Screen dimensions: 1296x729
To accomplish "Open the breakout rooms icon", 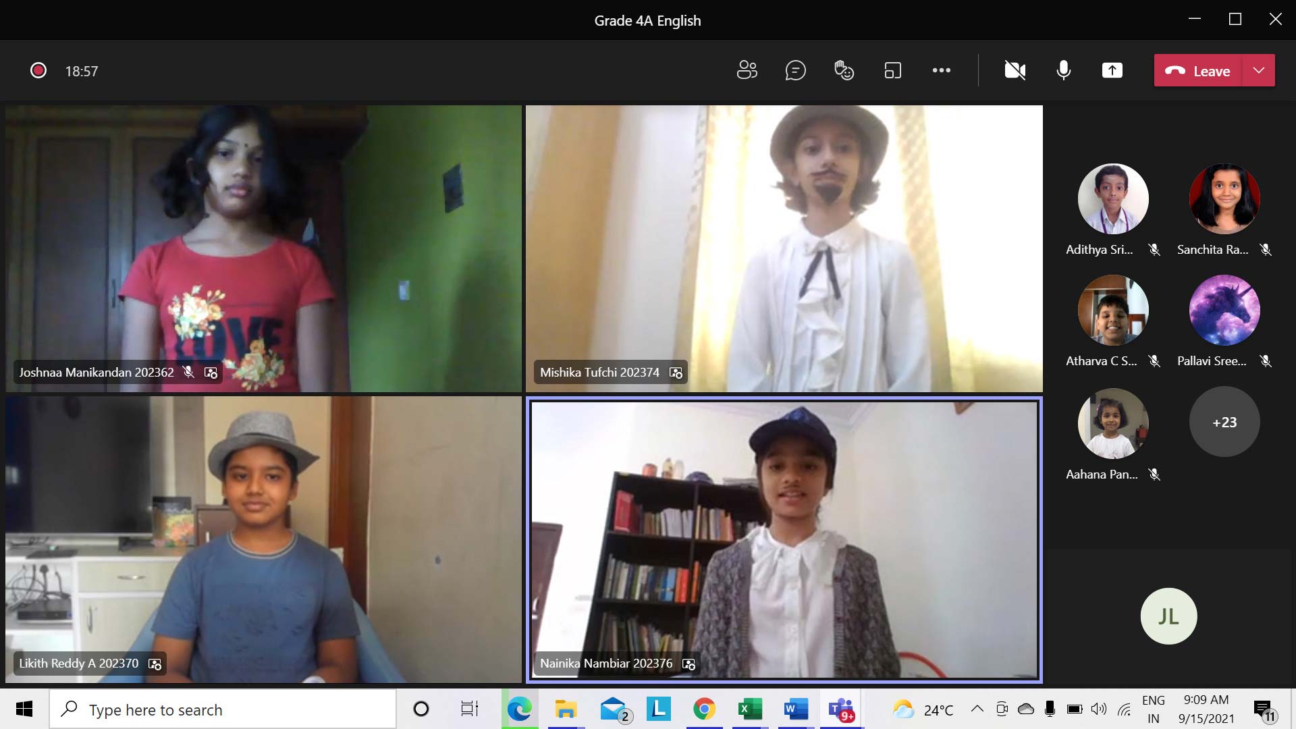I will point(892,70).
